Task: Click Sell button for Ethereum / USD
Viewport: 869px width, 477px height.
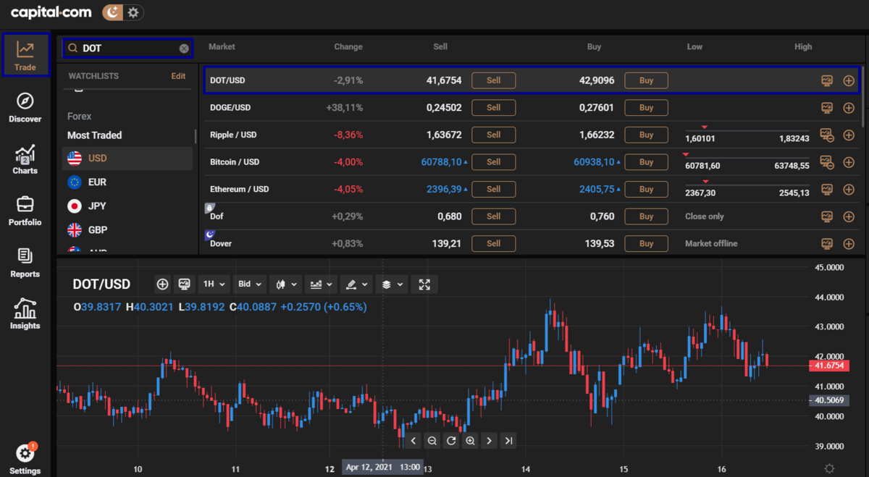Action: coord(493,189)
